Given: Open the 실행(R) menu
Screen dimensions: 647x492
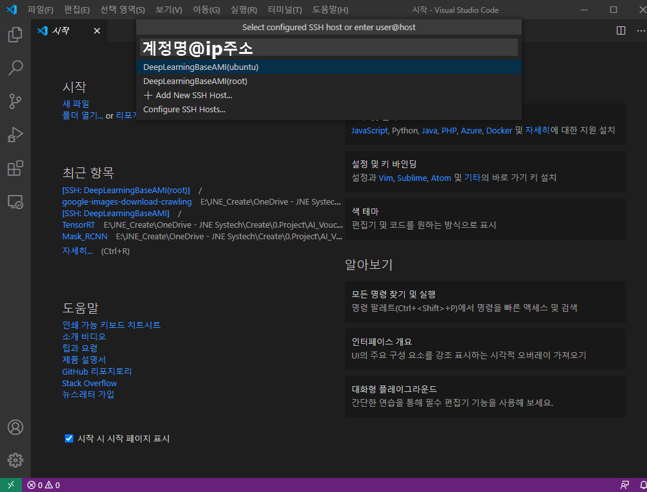Looking at the screenshot, I should coord(244,10).
